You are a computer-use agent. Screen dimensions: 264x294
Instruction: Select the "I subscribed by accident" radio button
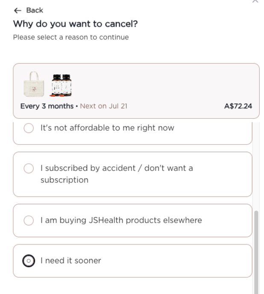pos(29,169)
